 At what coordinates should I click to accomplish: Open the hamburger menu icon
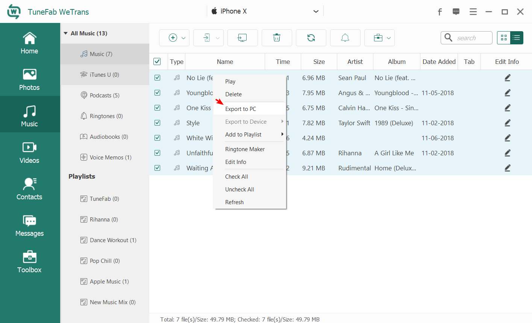click(x=473, y=12)
